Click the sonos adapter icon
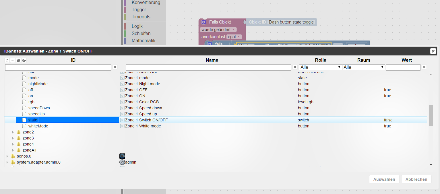The height and width of the screenshot is (194, 440). click(x=122, y=156)
